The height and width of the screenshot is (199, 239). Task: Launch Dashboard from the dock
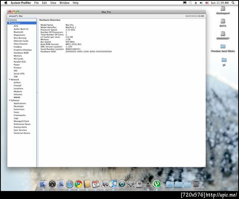(52, 184)
